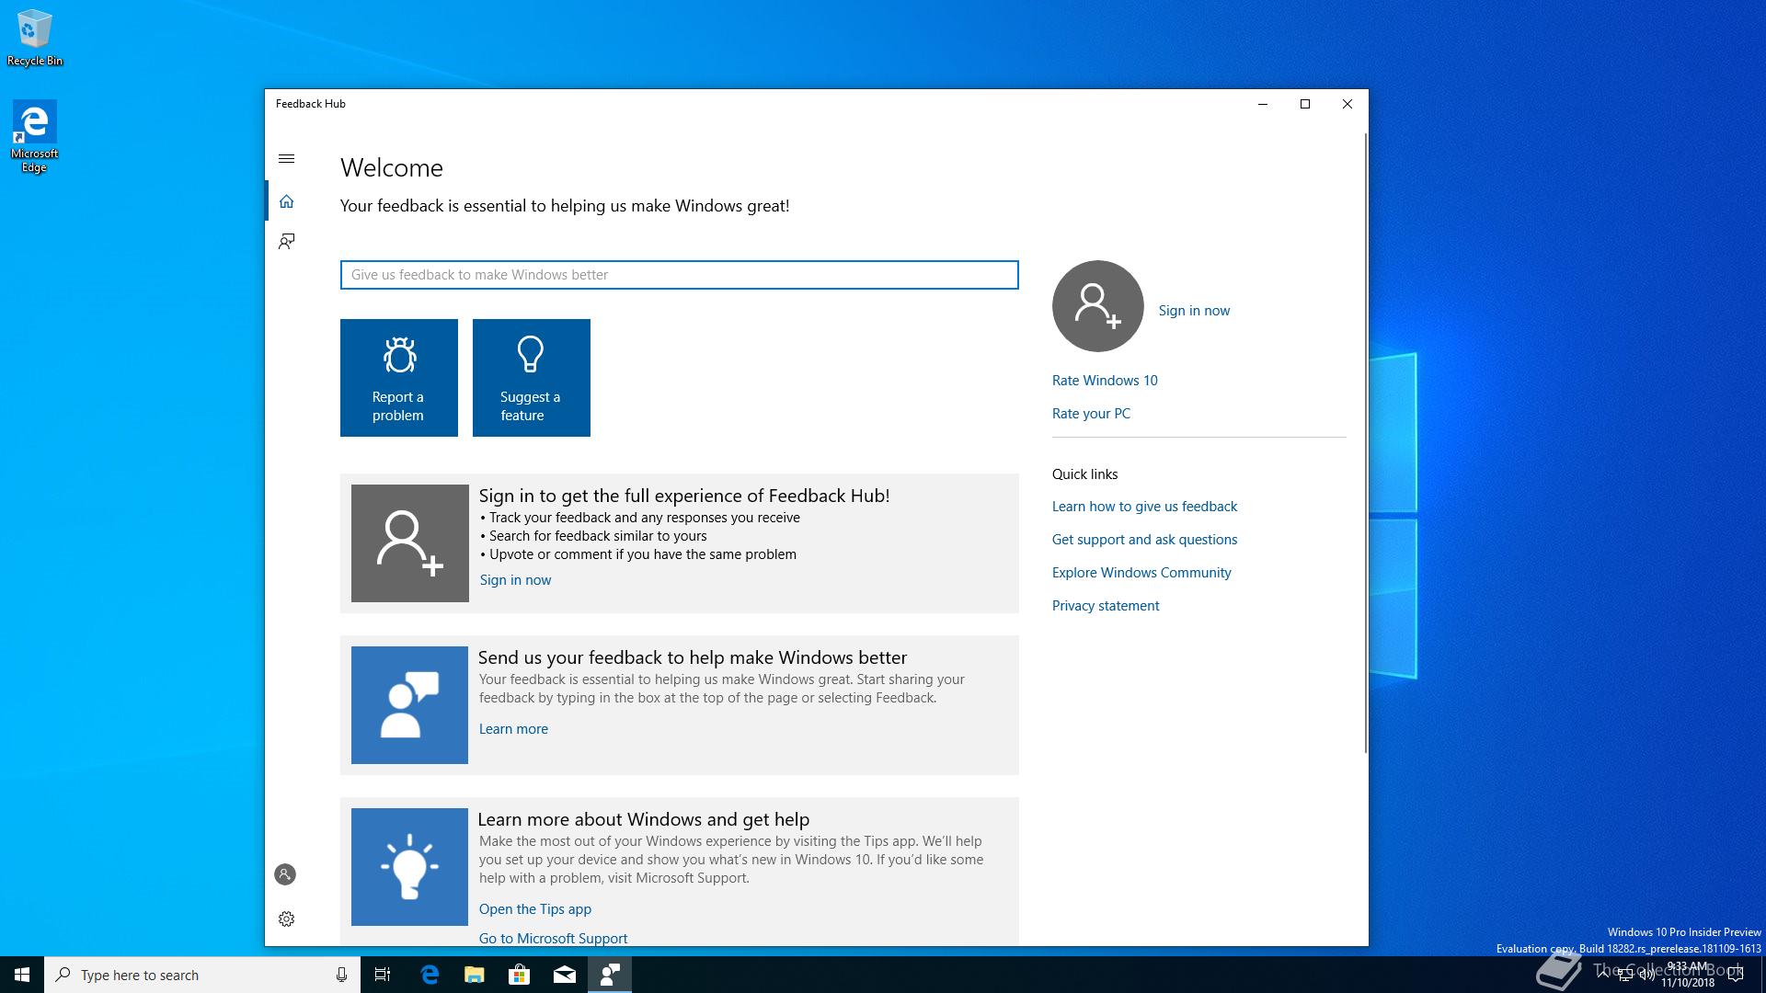
Task: Open the Privacy statement link
Action: (1106, 606)
